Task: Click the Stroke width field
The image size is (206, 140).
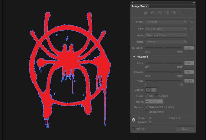Action: (x=156, y=101)
